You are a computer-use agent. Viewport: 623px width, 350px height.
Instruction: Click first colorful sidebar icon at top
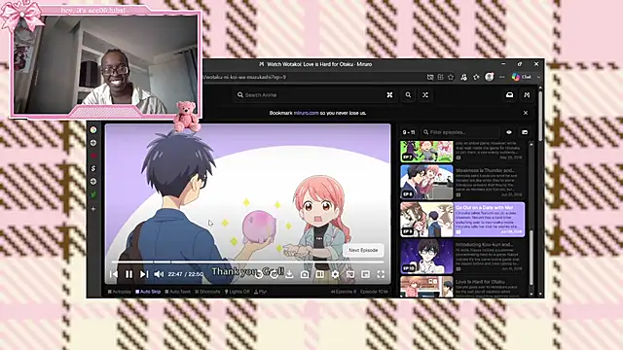(93, 129)
